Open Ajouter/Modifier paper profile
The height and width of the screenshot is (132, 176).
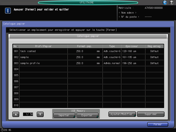(122, 114)
